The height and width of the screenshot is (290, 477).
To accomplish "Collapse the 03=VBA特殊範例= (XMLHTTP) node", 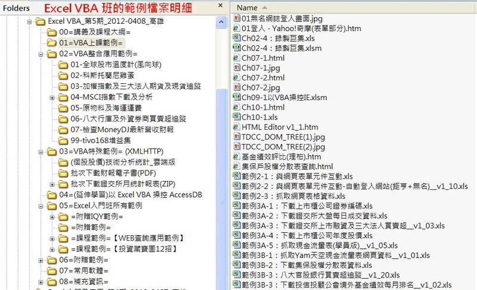I will pos(41,152).
